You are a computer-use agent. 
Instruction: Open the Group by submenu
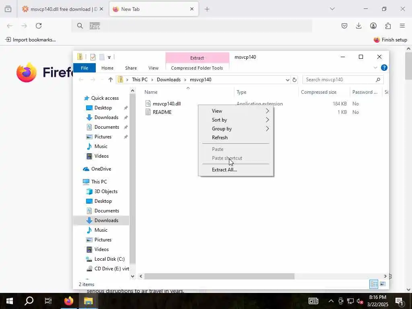point(236,129)
